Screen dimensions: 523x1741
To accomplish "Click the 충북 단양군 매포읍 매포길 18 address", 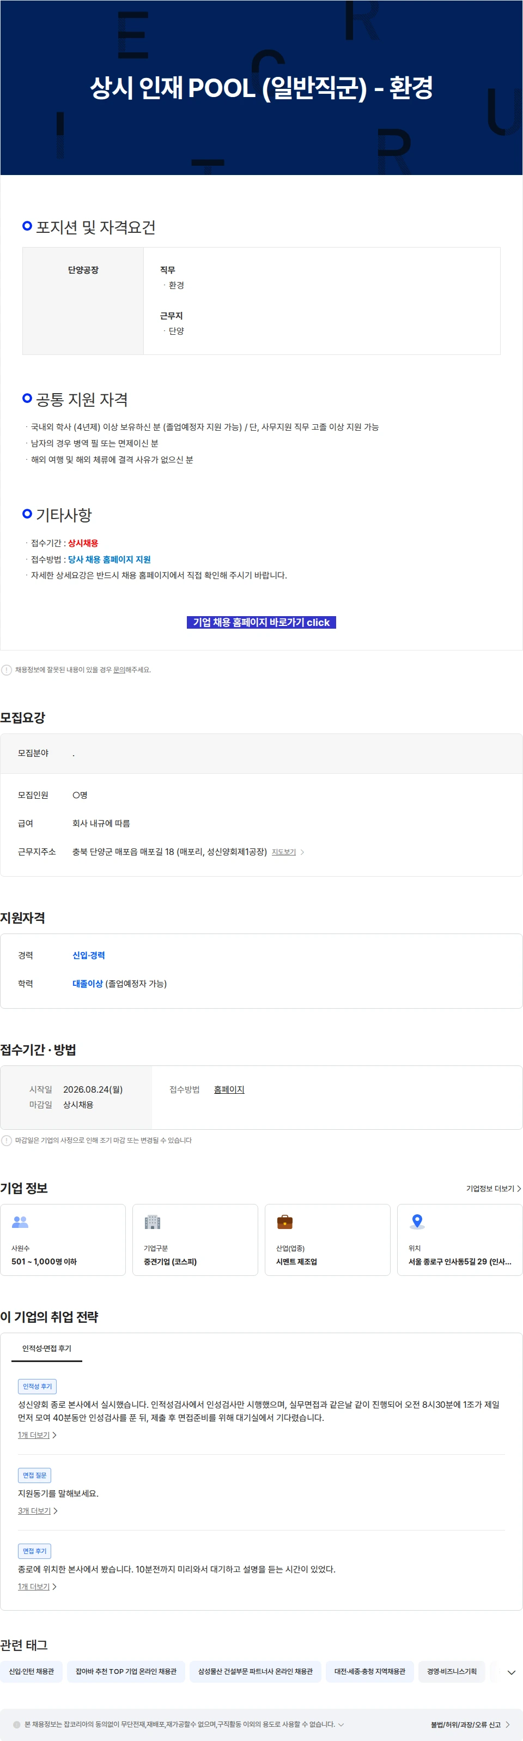I will tap(169, 852).
